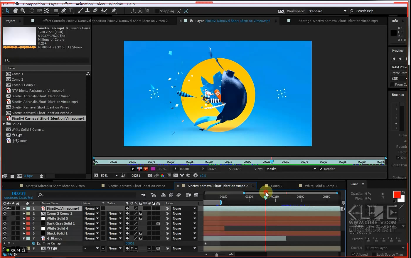Viewport: 411px width, 258px height.
Task: Click the new folder icon in Project panel
Action: [12, 176]
